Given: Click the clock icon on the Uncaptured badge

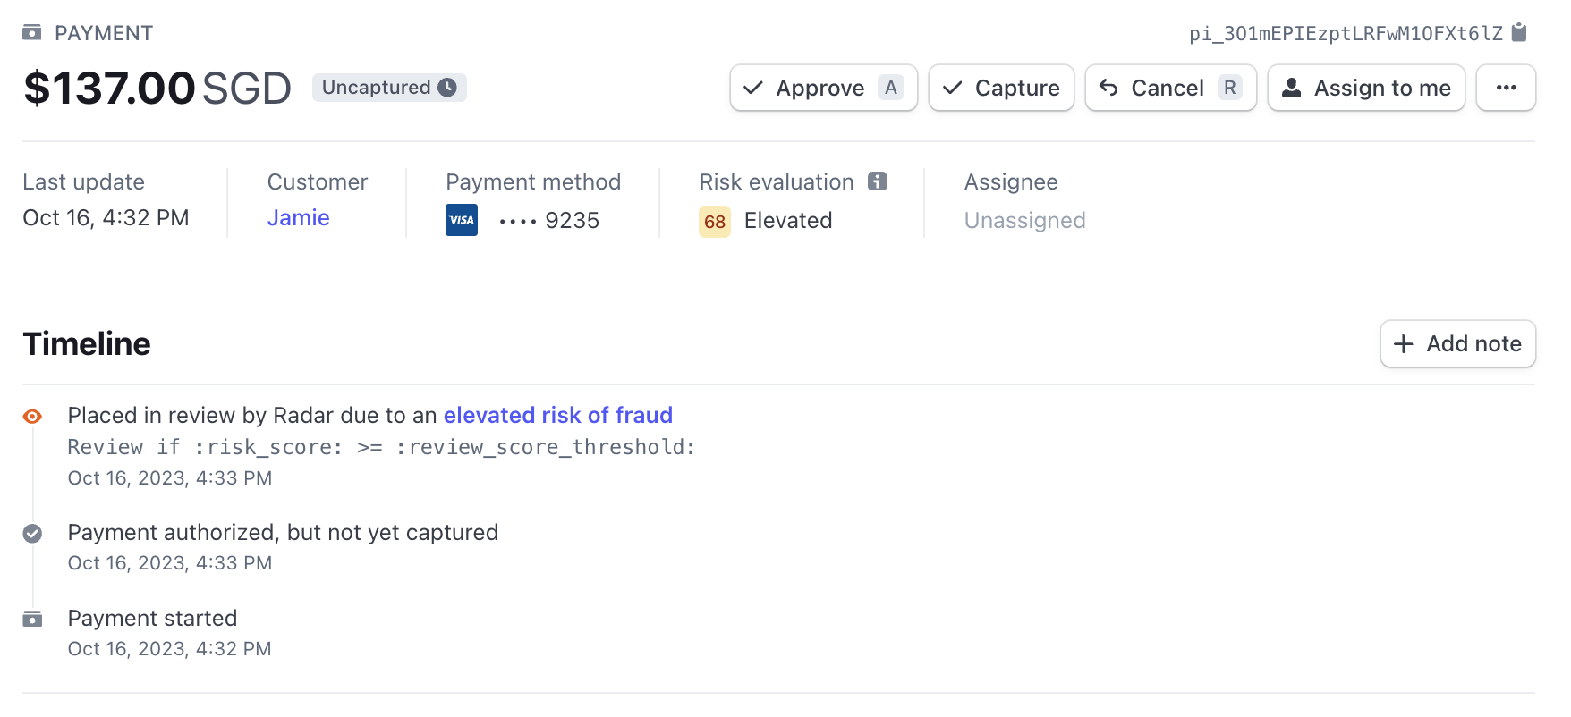Looking at the screenshot, I should point(448,88).
